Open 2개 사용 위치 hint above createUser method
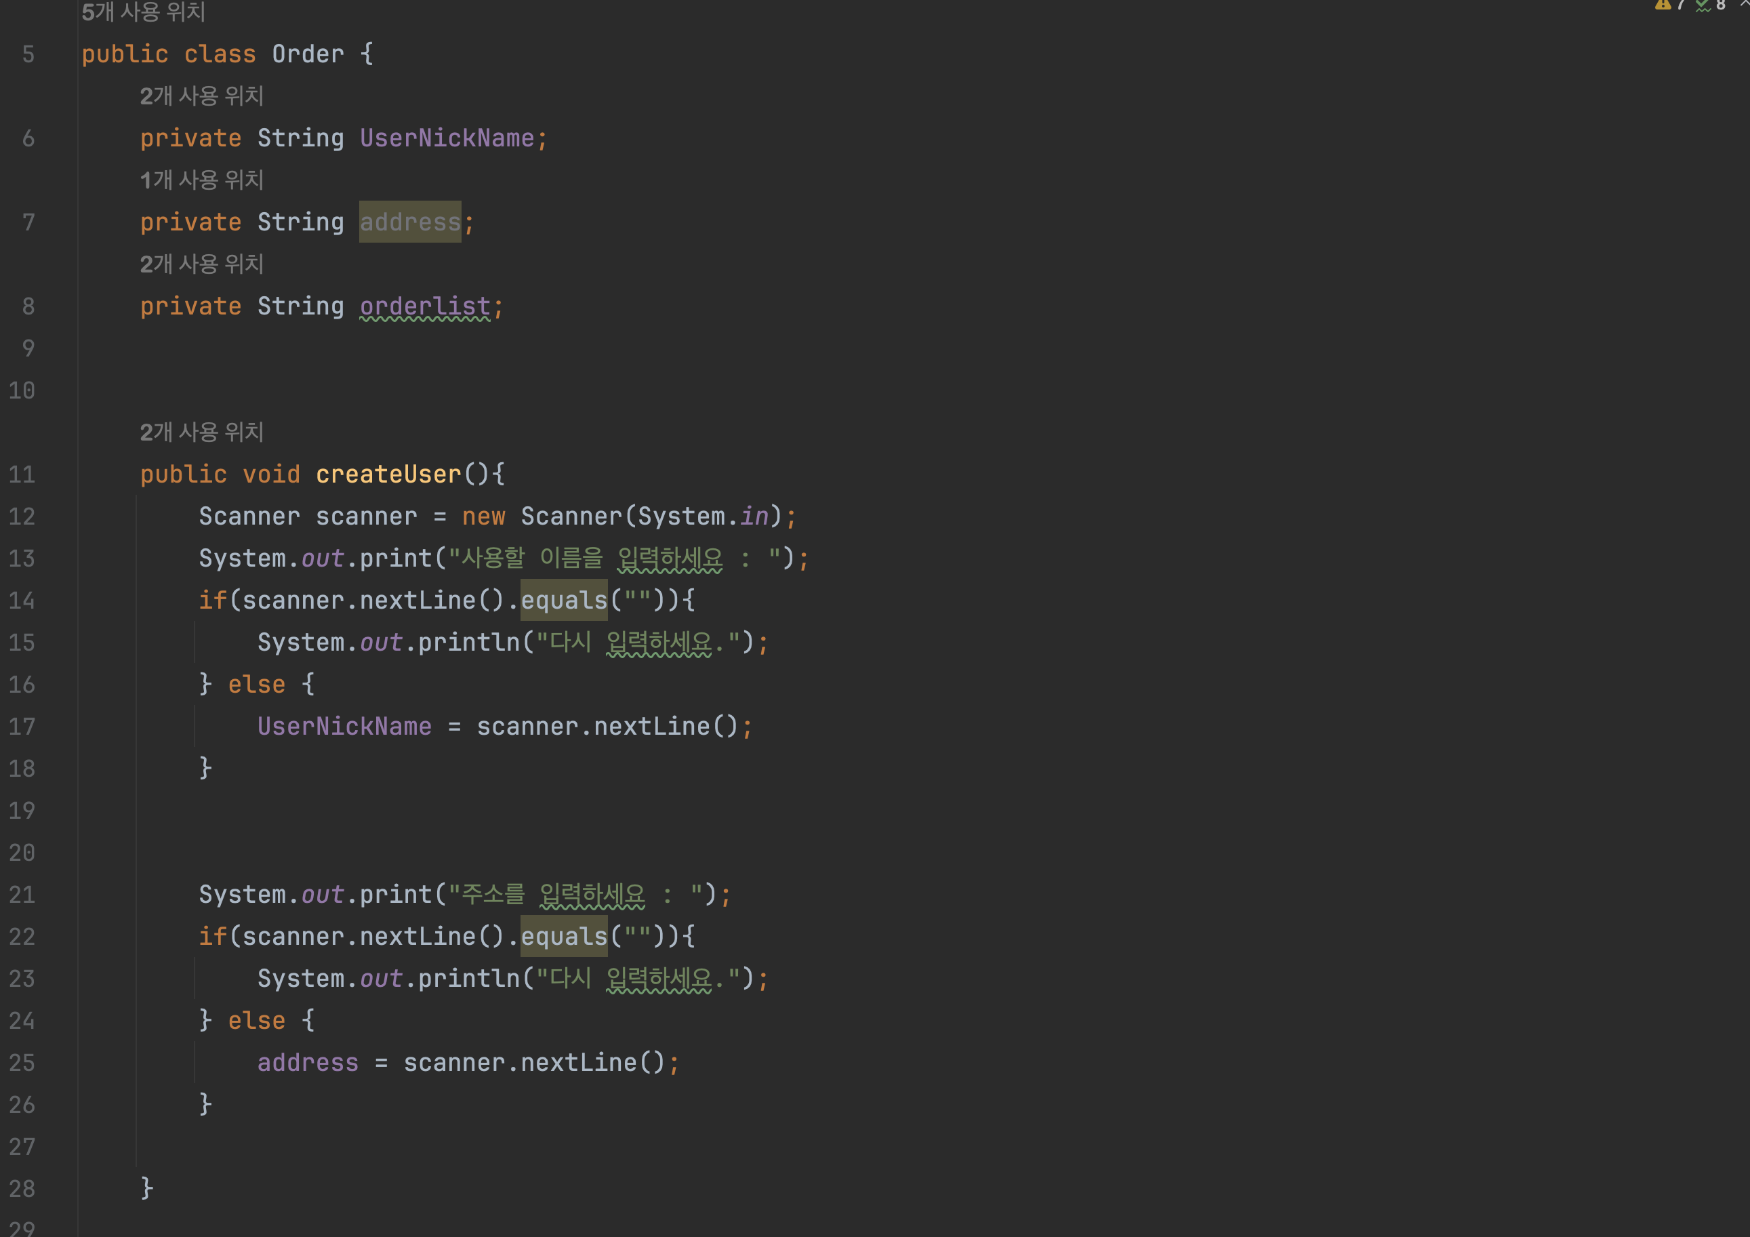This screenshot has width=1750, height=1237. click(x=202, y=432)
